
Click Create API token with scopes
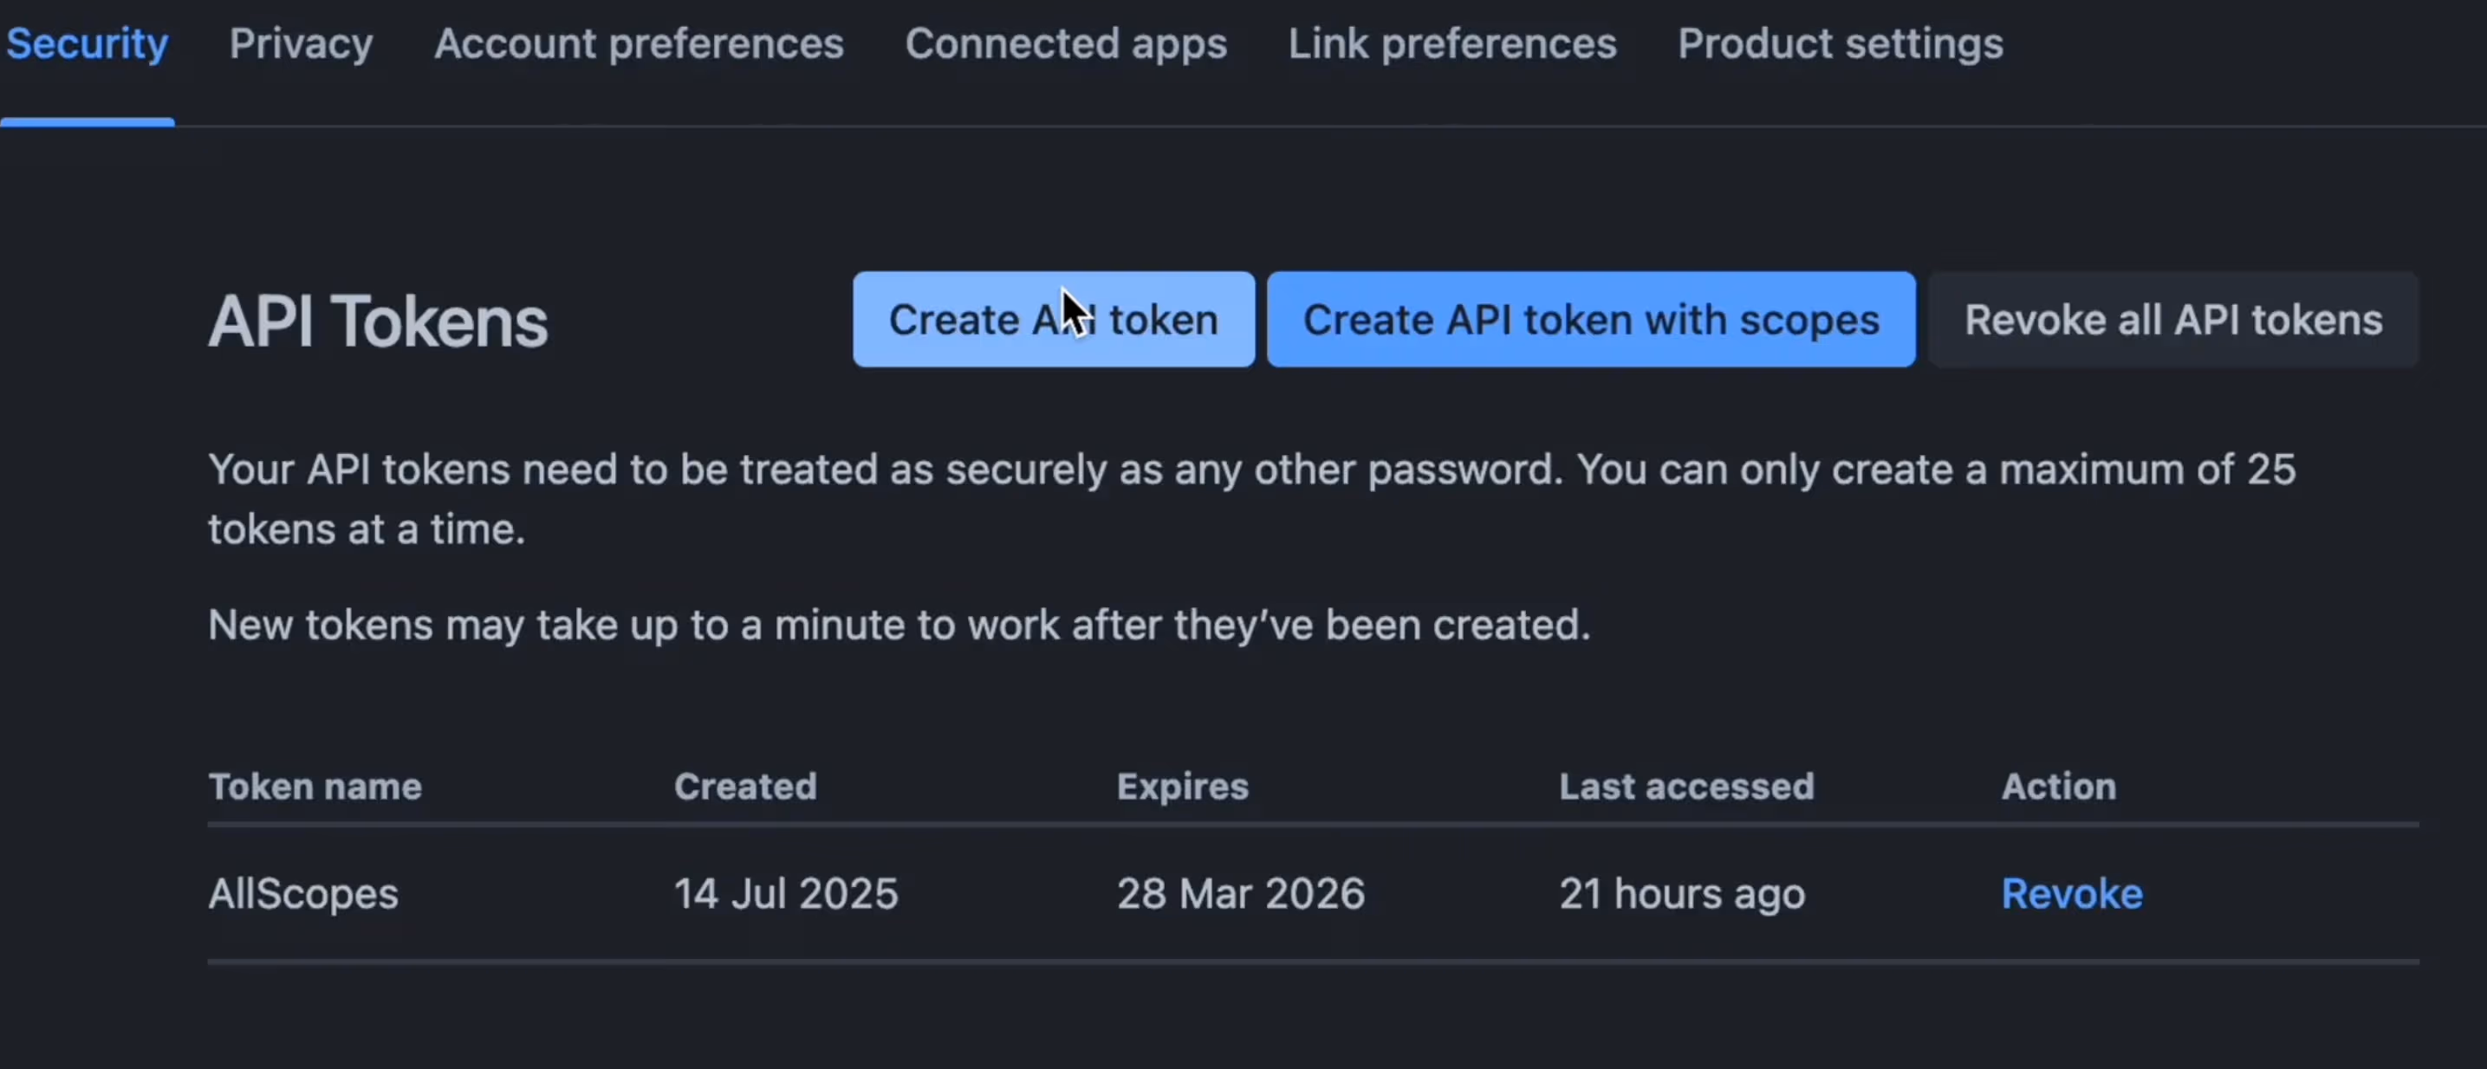[1591, 320]
